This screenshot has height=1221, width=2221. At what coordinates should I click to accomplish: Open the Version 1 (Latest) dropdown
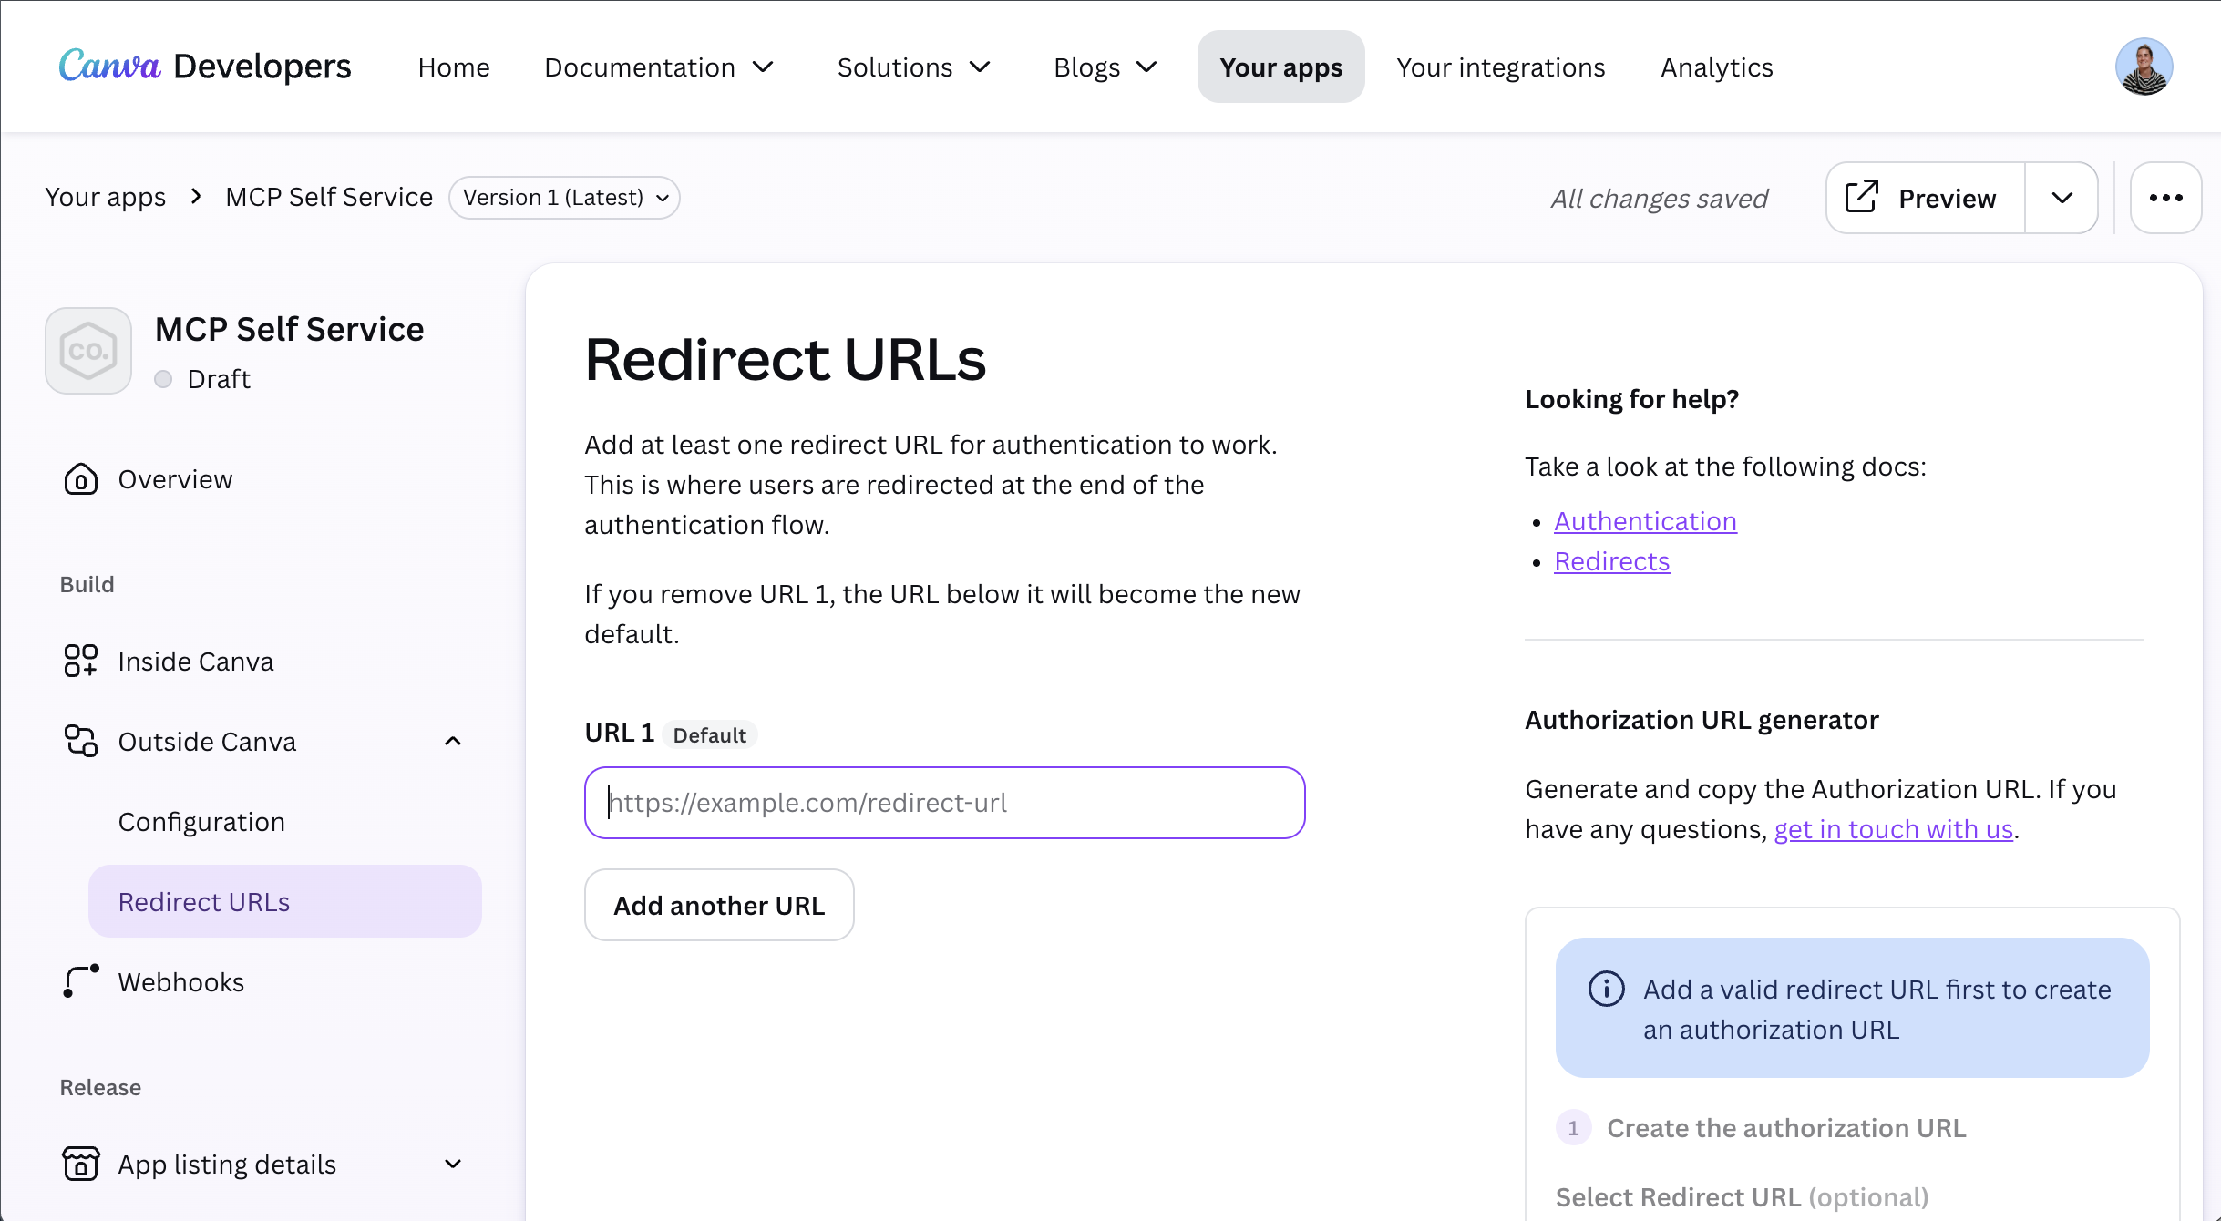[x=564, y=198]
